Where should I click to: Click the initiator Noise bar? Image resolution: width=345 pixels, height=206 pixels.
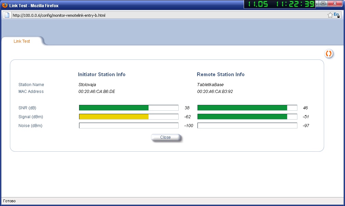click(x=129, y=125)
